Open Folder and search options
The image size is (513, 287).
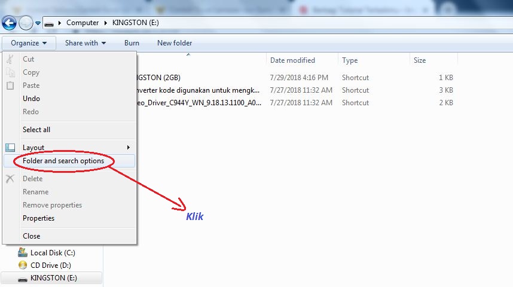(x=69, y=161)
